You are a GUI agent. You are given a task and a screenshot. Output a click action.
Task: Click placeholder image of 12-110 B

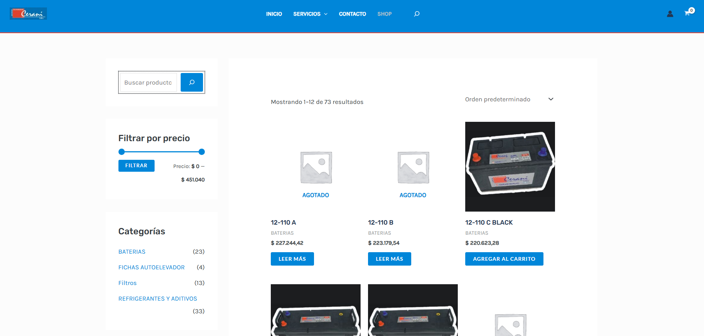click(x=413, y=167)
